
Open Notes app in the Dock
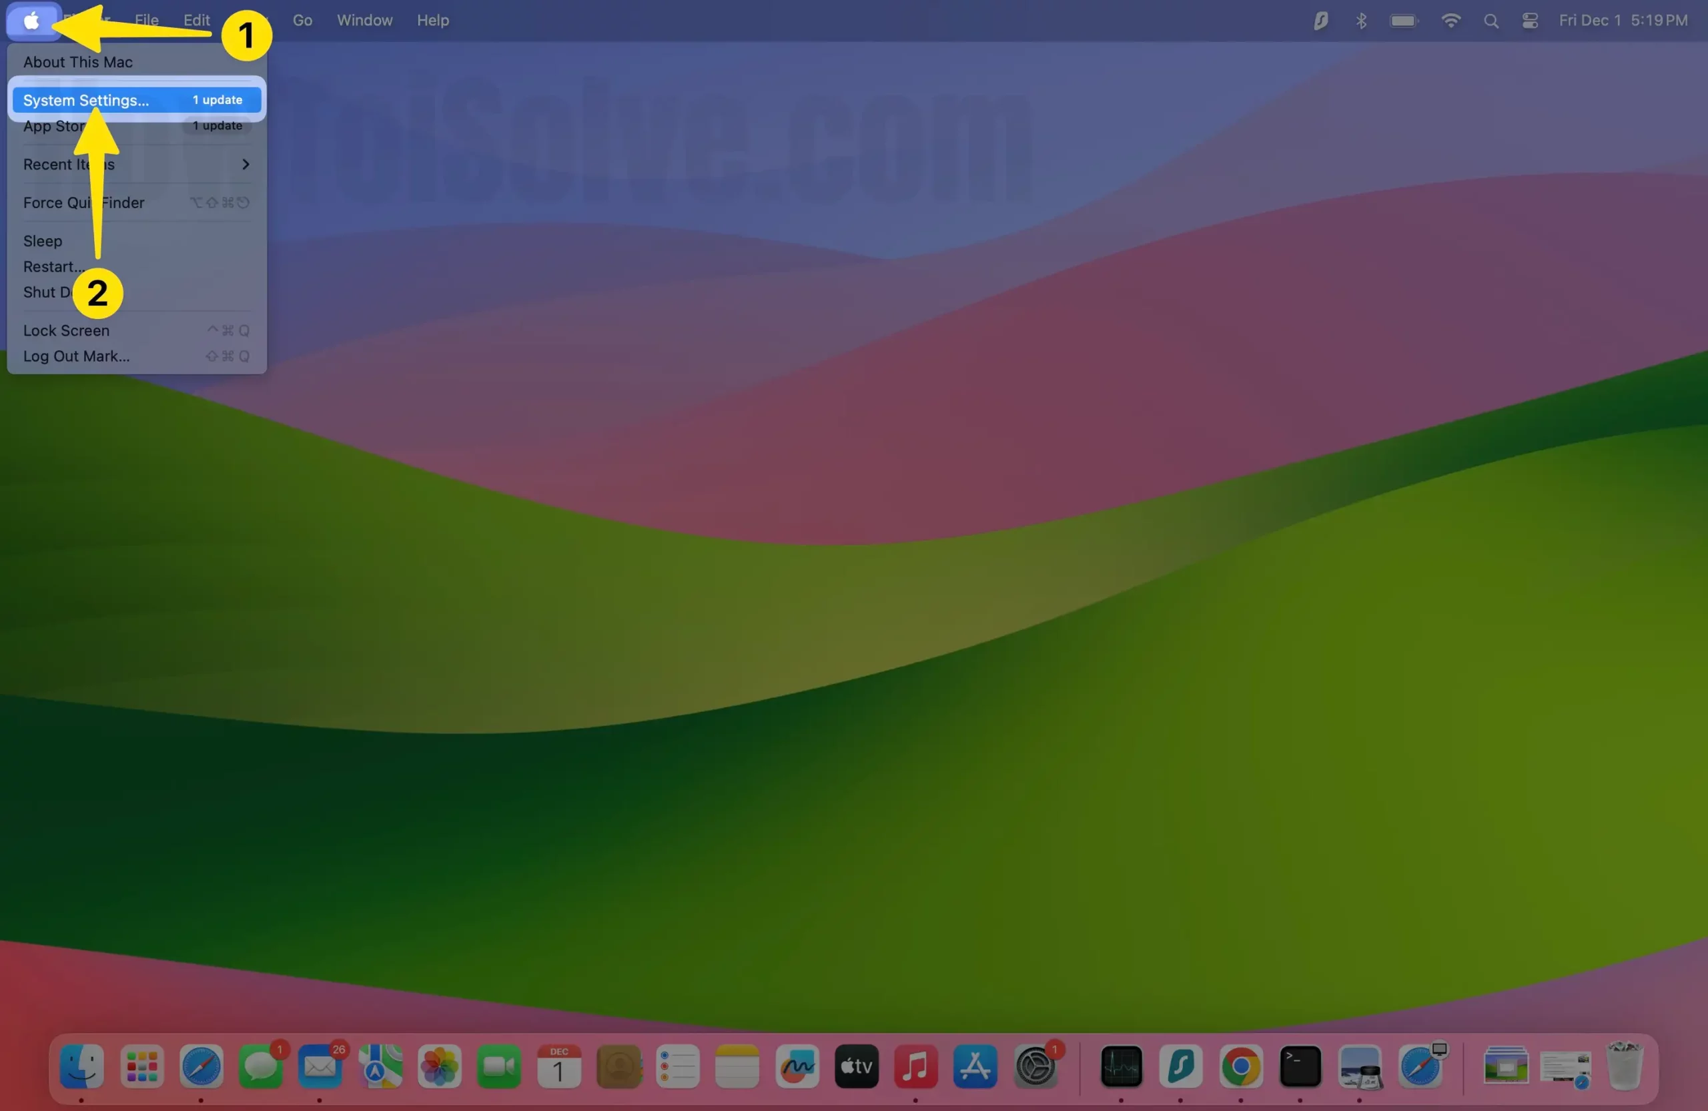(x=738, y=1066)
